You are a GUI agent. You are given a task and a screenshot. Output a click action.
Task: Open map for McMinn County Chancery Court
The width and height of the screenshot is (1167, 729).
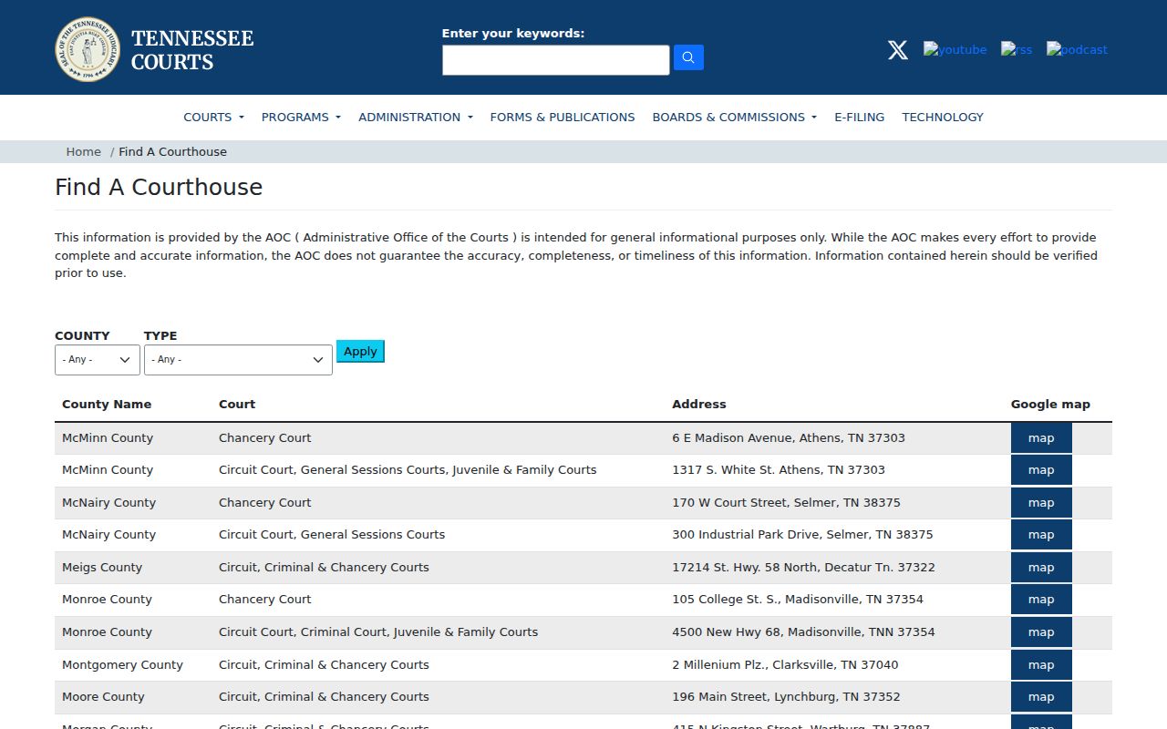(x=1041, y=437)
